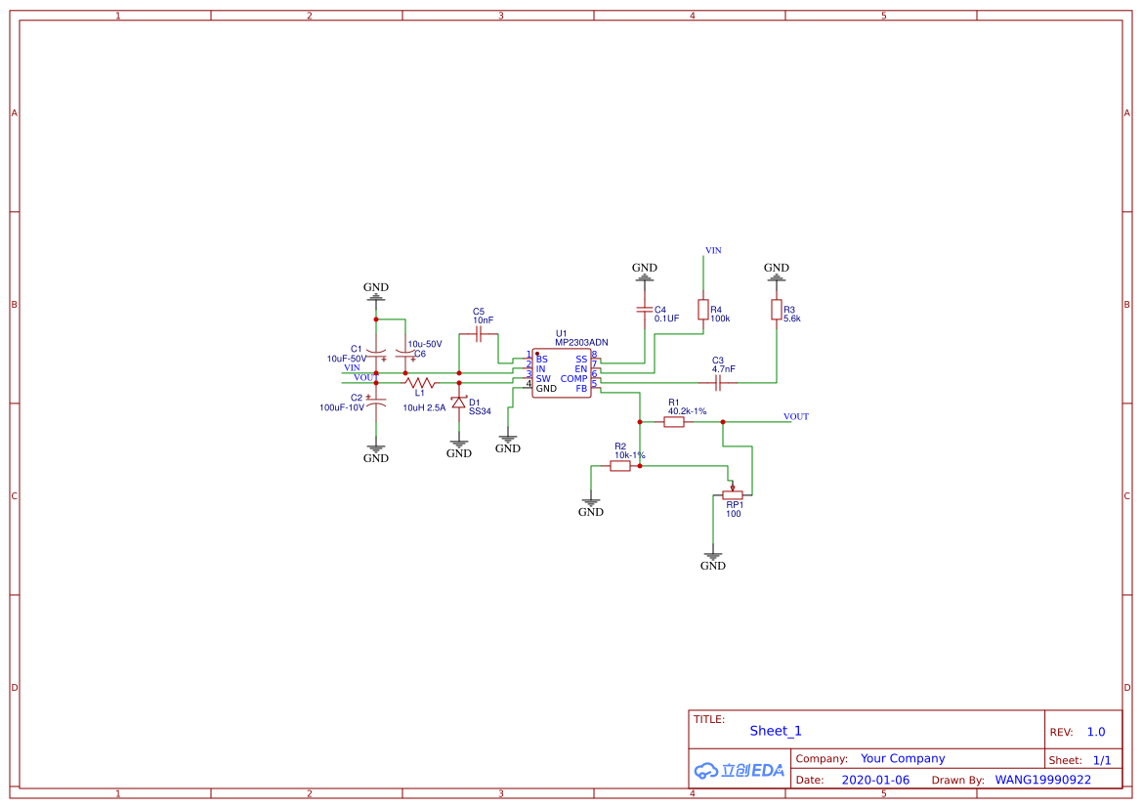Select the 100k value of R4
The width and height of the screenshot is (1142, 808).
tap(720, 319)
